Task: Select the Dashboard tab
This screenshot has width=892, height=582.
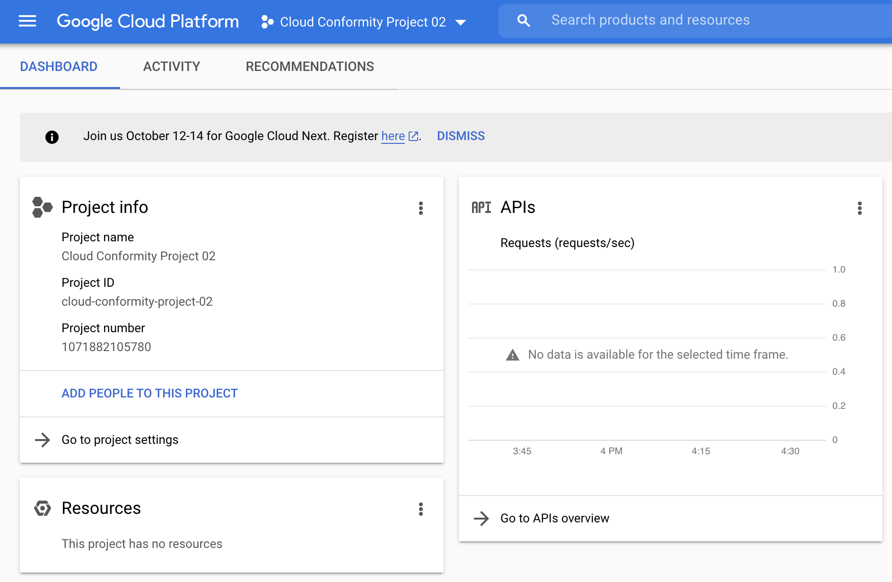Action: coord(59,67)
